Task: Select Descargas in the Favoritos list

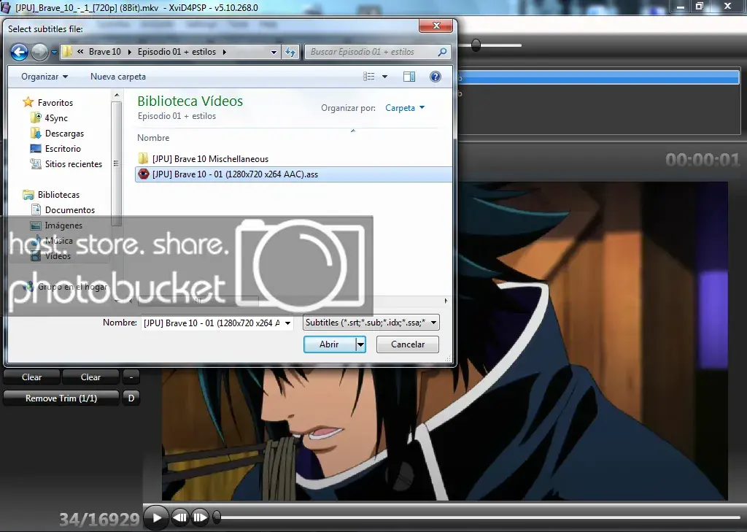Action: click(x=64, y=134)
